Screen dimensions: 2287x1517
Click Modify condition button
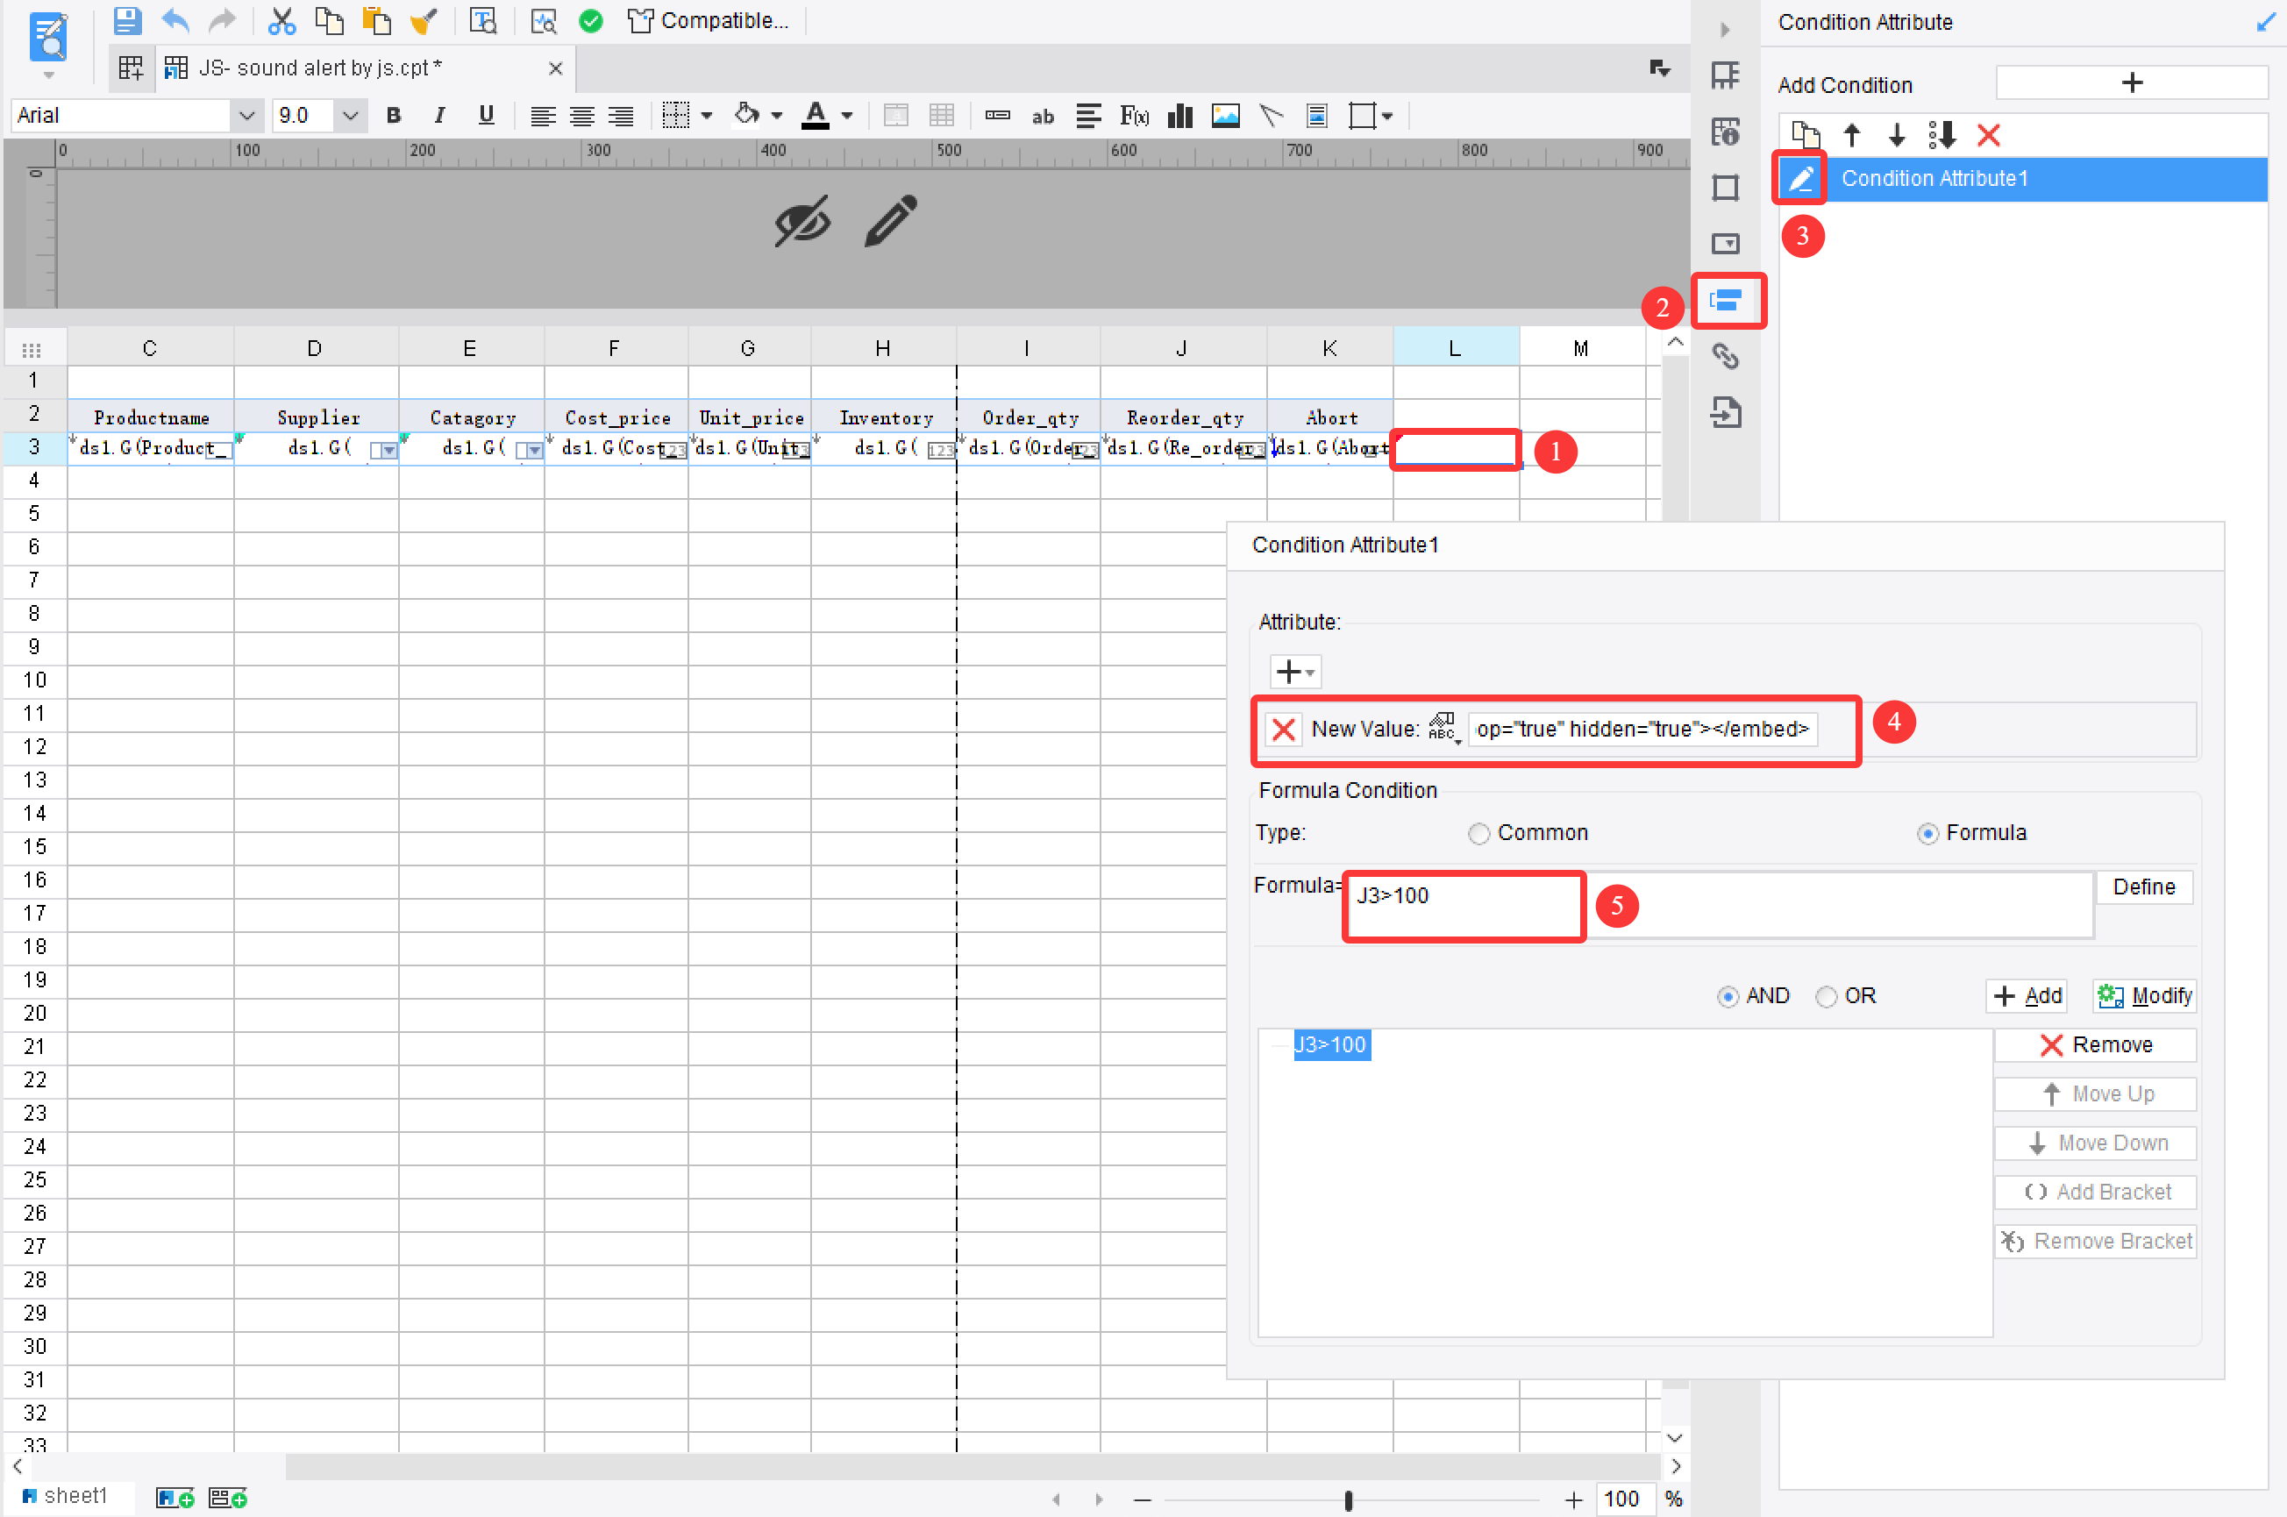click(2145, 995)
